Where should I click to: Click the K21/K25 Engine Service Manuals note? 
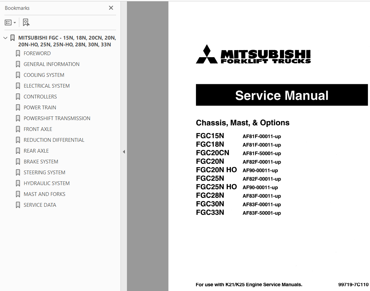tap(249, 285)
